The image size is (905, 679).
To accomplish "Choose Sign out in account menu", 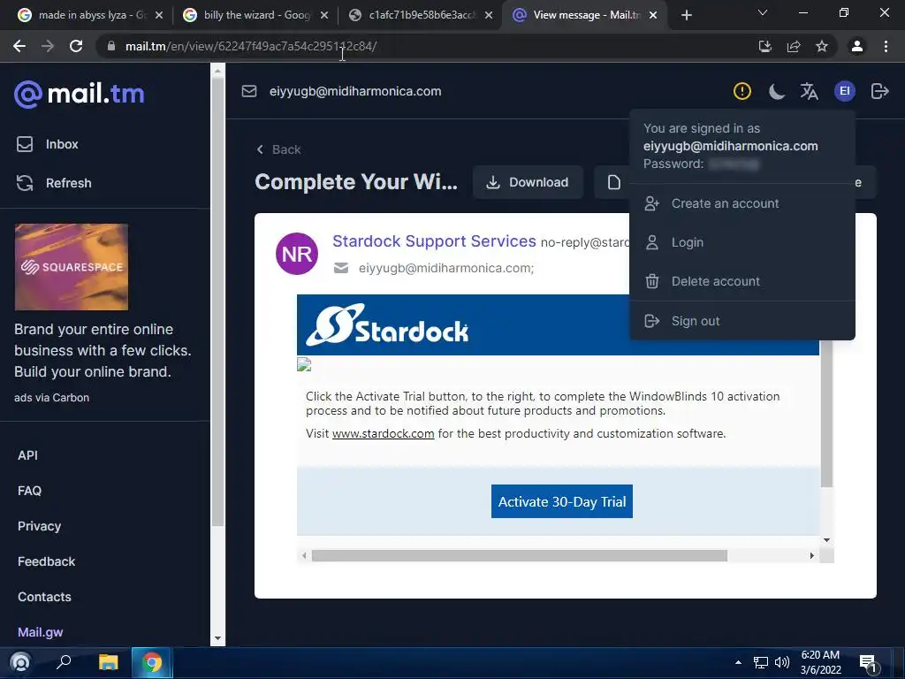I will pyautogui.click(x=741, y=321).
